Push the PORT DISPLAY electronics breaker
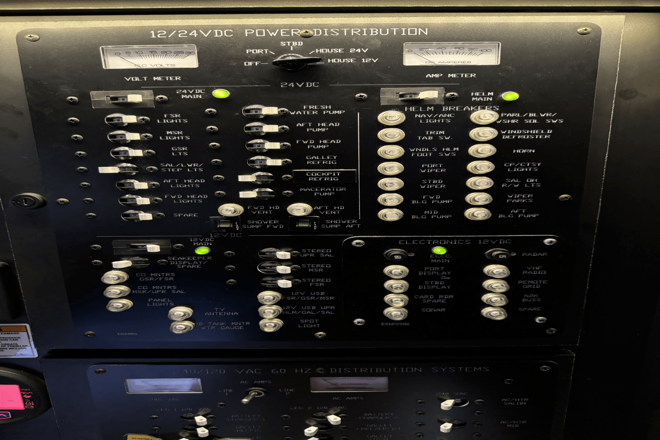Image resolution: width=660 pixels, height=440 pixels. [396, 271]
